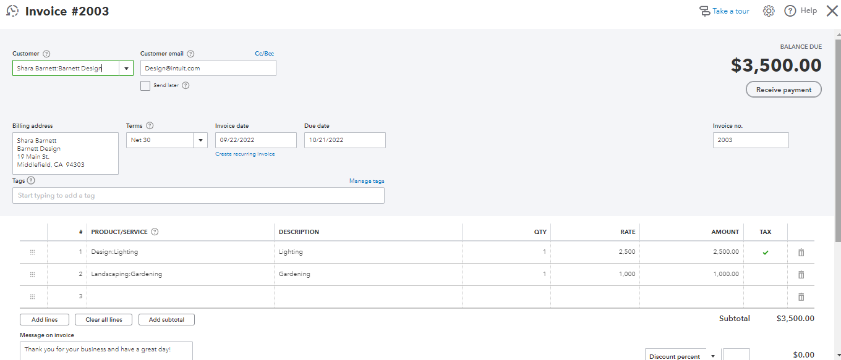The height and width of the screenshot is (360, 841).
Task: Delete the Landscaping:Gardening line with trash icon
Action: pos(801,274)
